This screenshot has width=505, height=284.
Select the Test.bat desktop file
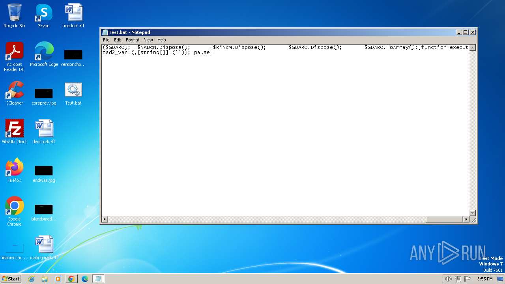(x=73, y=93)
